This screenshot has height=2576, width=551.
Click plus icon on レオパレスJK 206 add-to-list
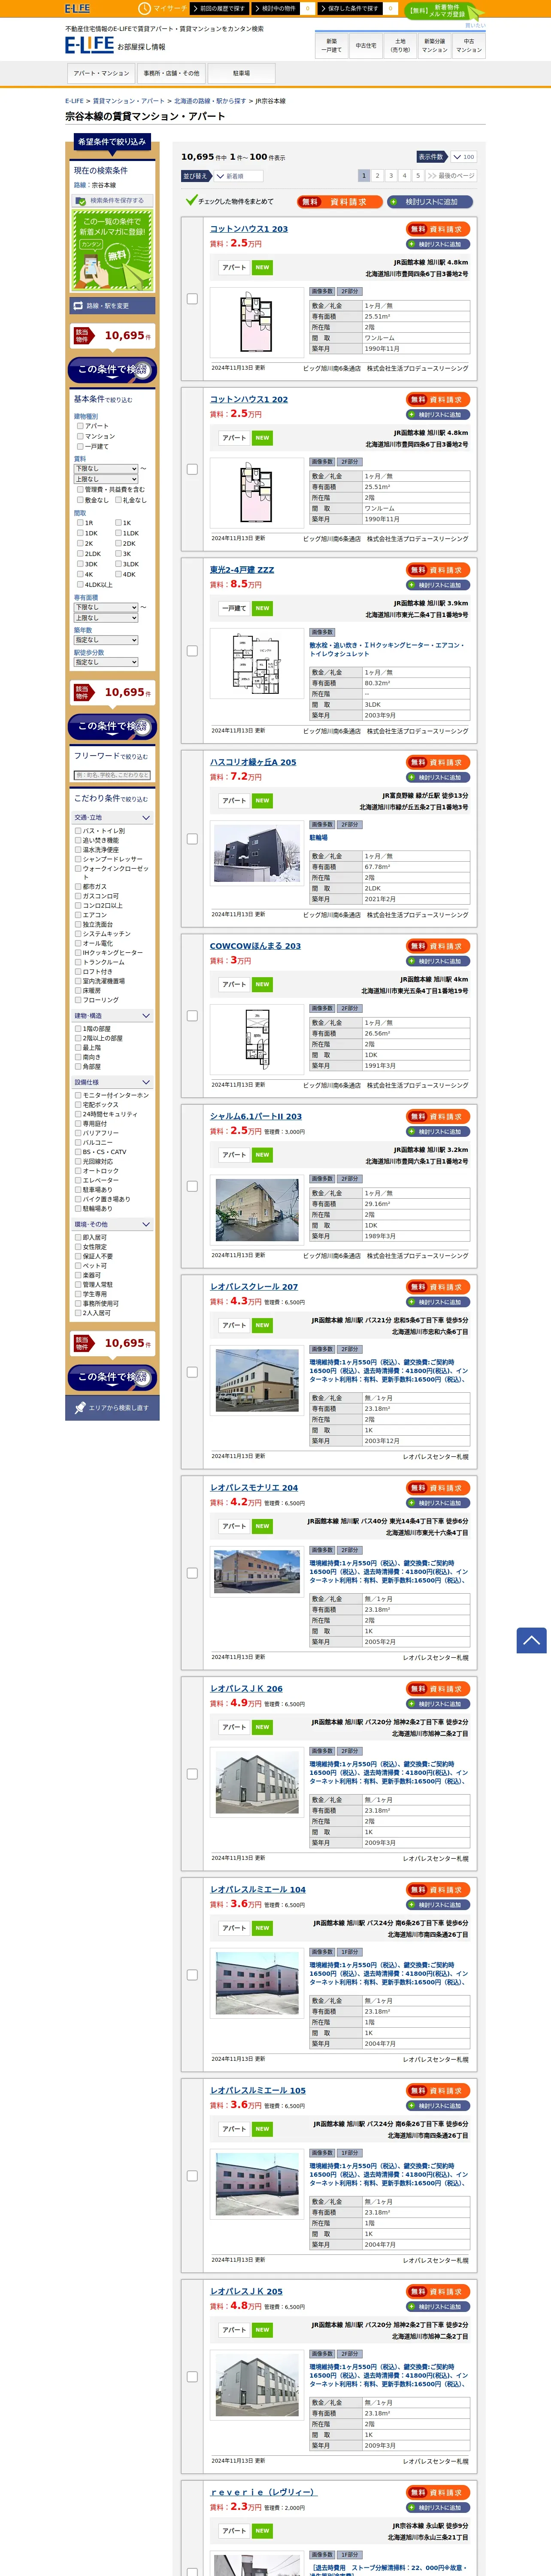coord(411,1704)
